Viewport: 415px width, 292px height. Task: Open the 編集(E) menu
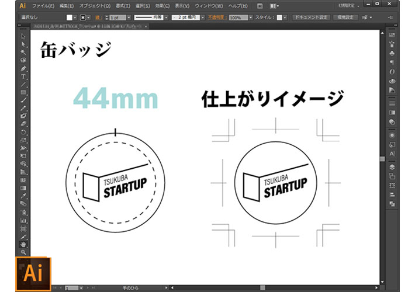coord(67,6)
